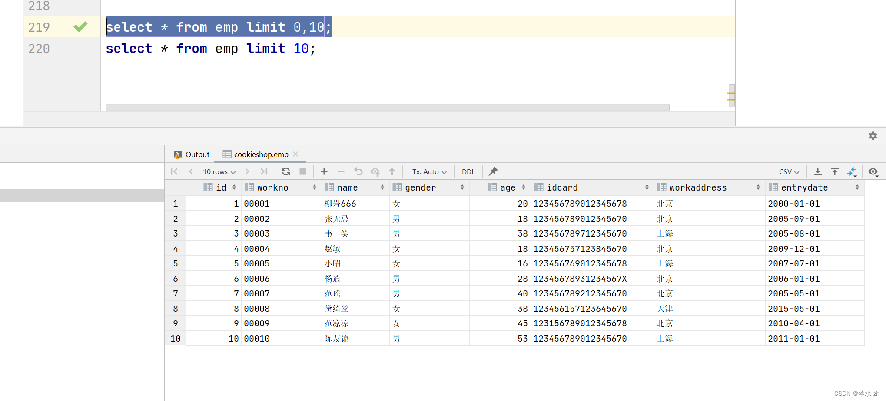Go to the next page of results
The height and width of the screenshot is (401, 886).
pyautogui.click(x=247, y=171)
